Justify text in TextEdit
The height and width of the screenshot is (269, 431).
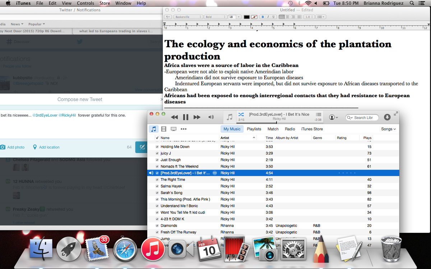298,17
